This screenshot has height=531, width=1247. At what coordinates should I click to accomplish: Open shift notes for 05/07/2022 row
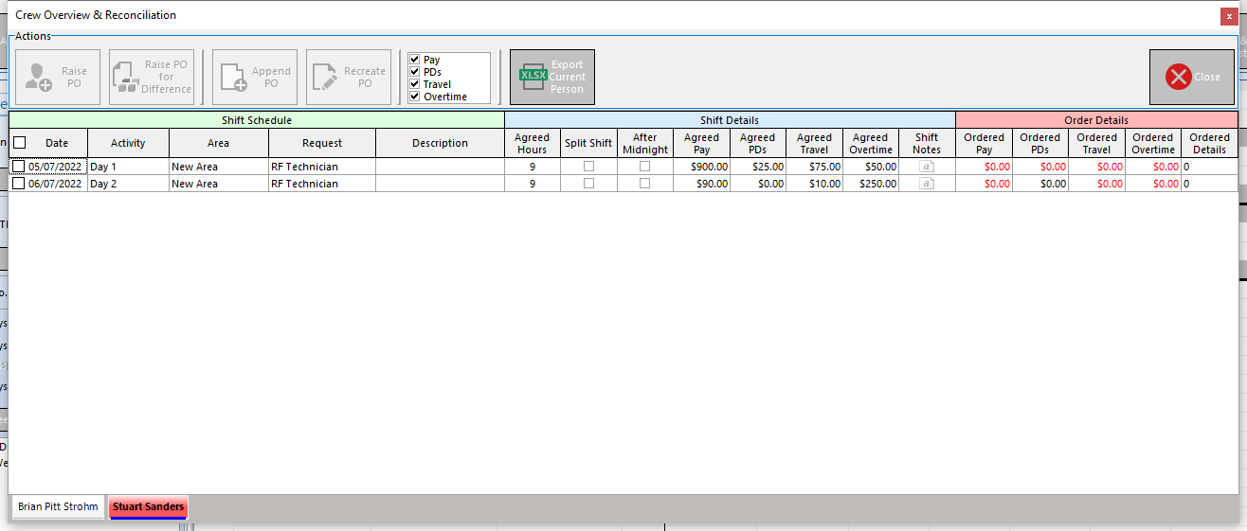[x=927, y=167]
